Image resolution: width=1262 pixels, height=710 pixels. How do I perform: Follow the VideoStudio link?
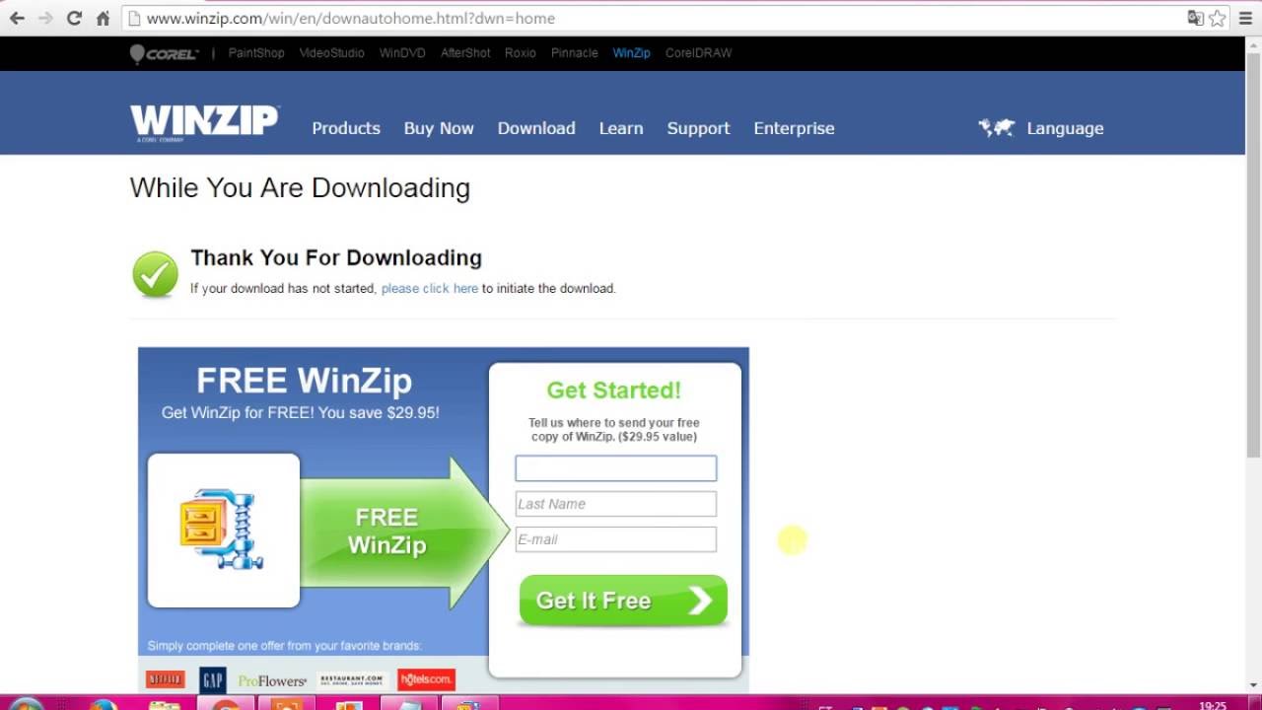pyautogui.click(x=332, y=53)
